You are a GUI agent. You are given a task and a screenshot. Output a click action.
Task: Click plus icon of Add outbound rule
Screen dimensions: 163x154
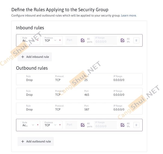(x=23, y=142)
